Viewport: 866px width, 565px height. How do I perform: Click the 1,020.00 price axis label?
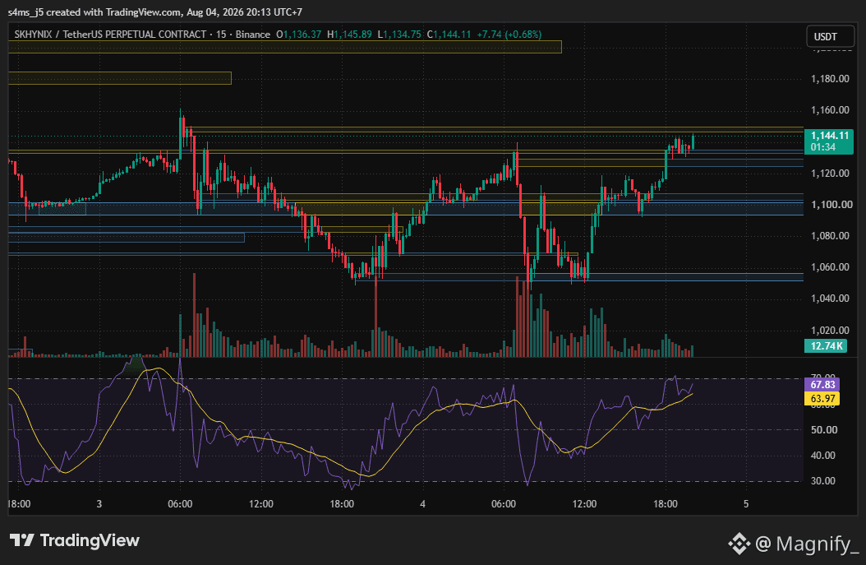(830, 330)
